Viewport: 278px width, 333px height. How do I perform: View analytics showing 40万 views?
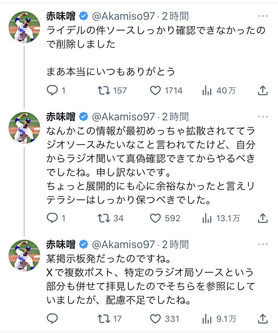(208, 90)
